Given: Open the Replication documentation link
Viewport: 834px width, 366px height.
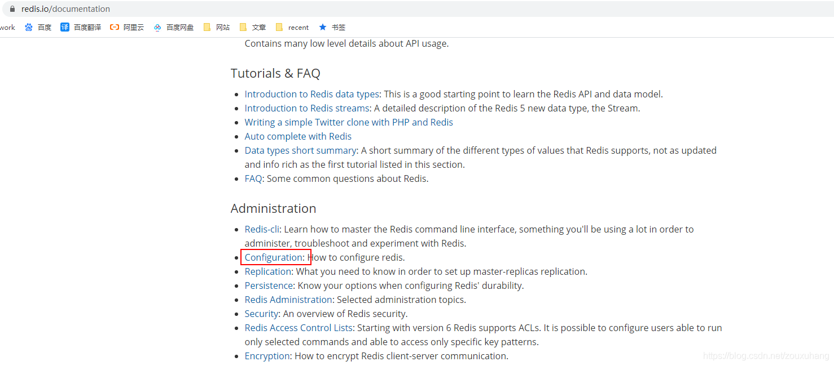Looking at the screenshot, I should point(267,271).
